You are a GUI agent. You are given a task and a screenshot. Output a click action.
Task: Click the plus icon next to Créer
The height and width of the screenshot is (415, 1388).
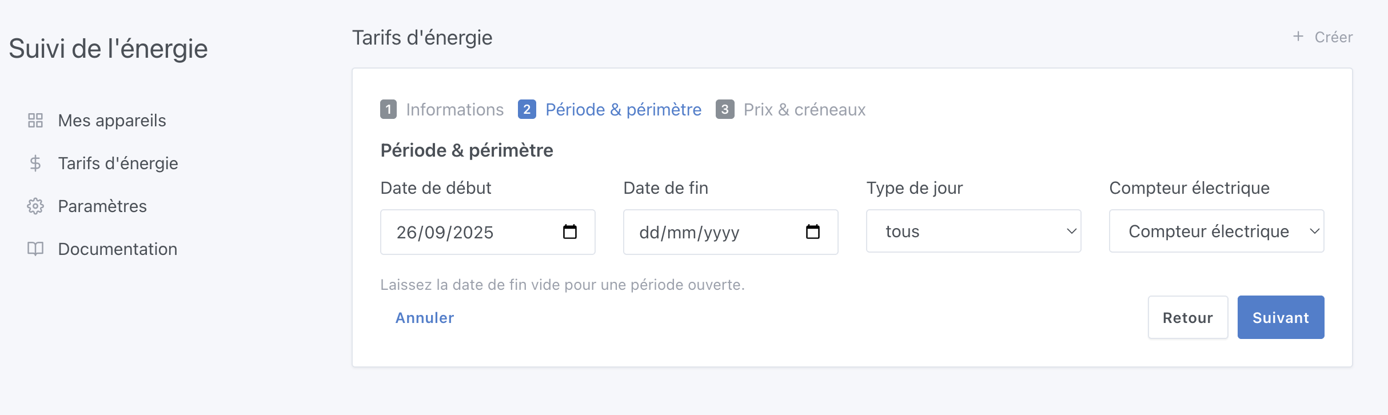click(x=1298, y=37)
